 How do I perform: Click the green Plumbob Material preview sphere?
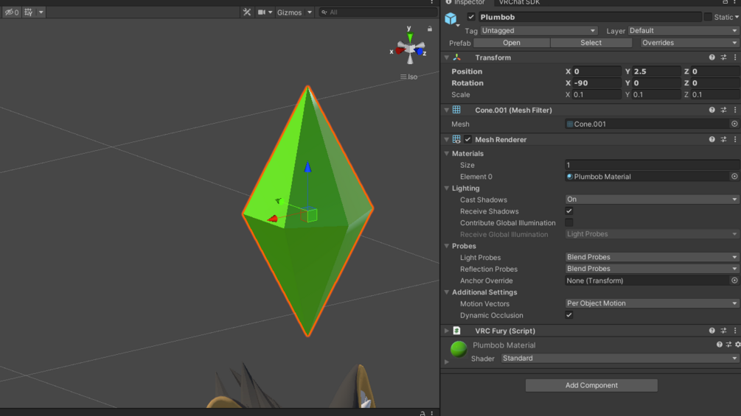tap(459, 349)
